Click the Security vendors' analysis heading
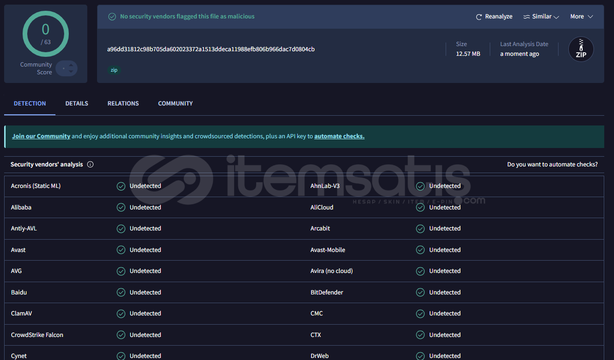Screen dimensions: 614x360 47,164
